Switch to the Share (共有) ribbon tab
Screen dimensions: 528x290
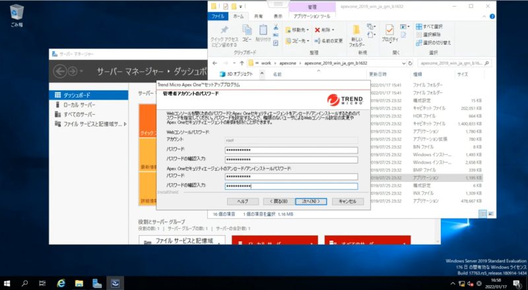pos(258,16)
